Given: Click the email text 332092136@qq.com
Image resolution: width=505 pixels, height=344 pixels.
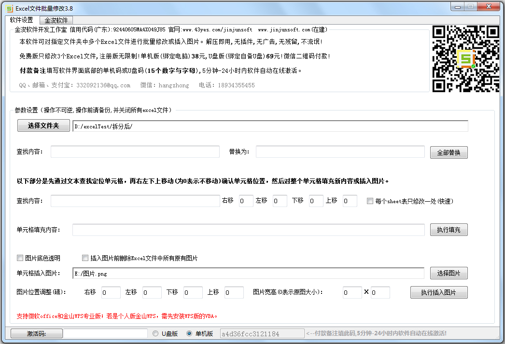Looking at the screenshot, I should (103, 85).
